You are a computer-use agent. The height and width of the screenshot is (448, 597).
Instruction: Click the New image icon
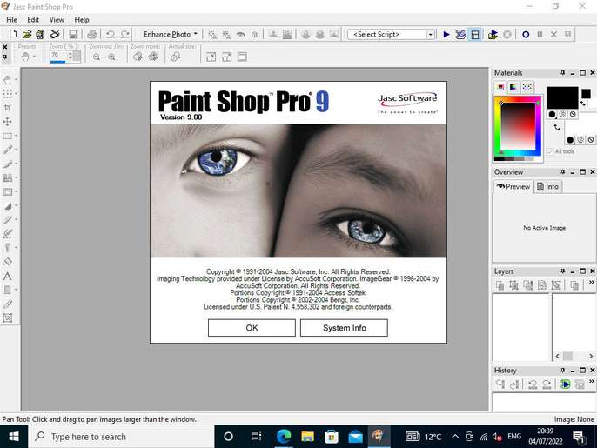point(12,34)
